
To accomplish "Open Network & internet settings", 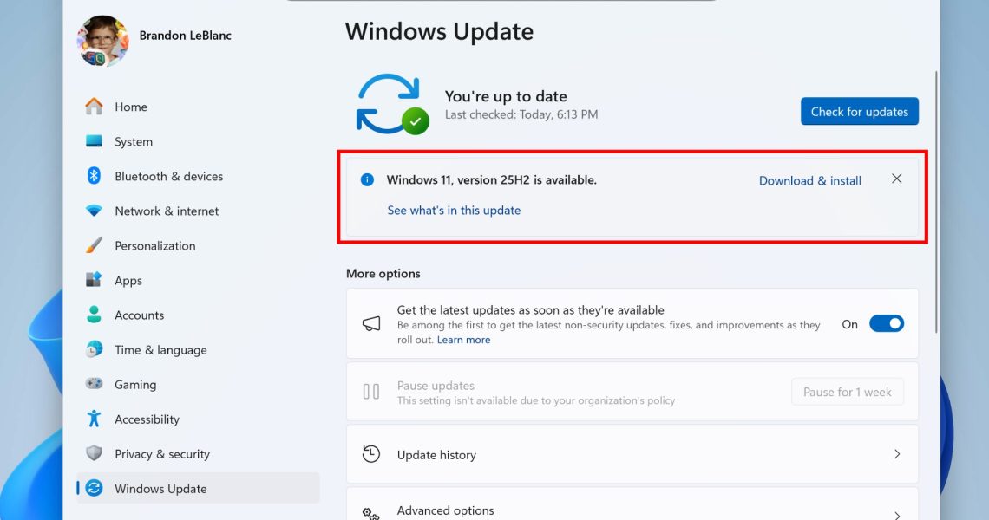I will [x=198, y=211].
